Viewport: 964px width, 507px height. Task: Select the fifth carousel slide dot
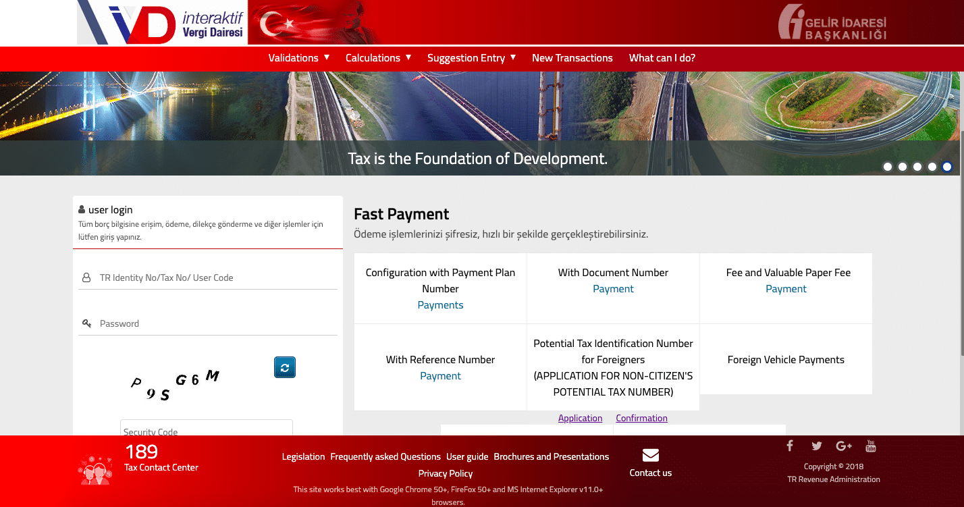[x=947, y=167]
